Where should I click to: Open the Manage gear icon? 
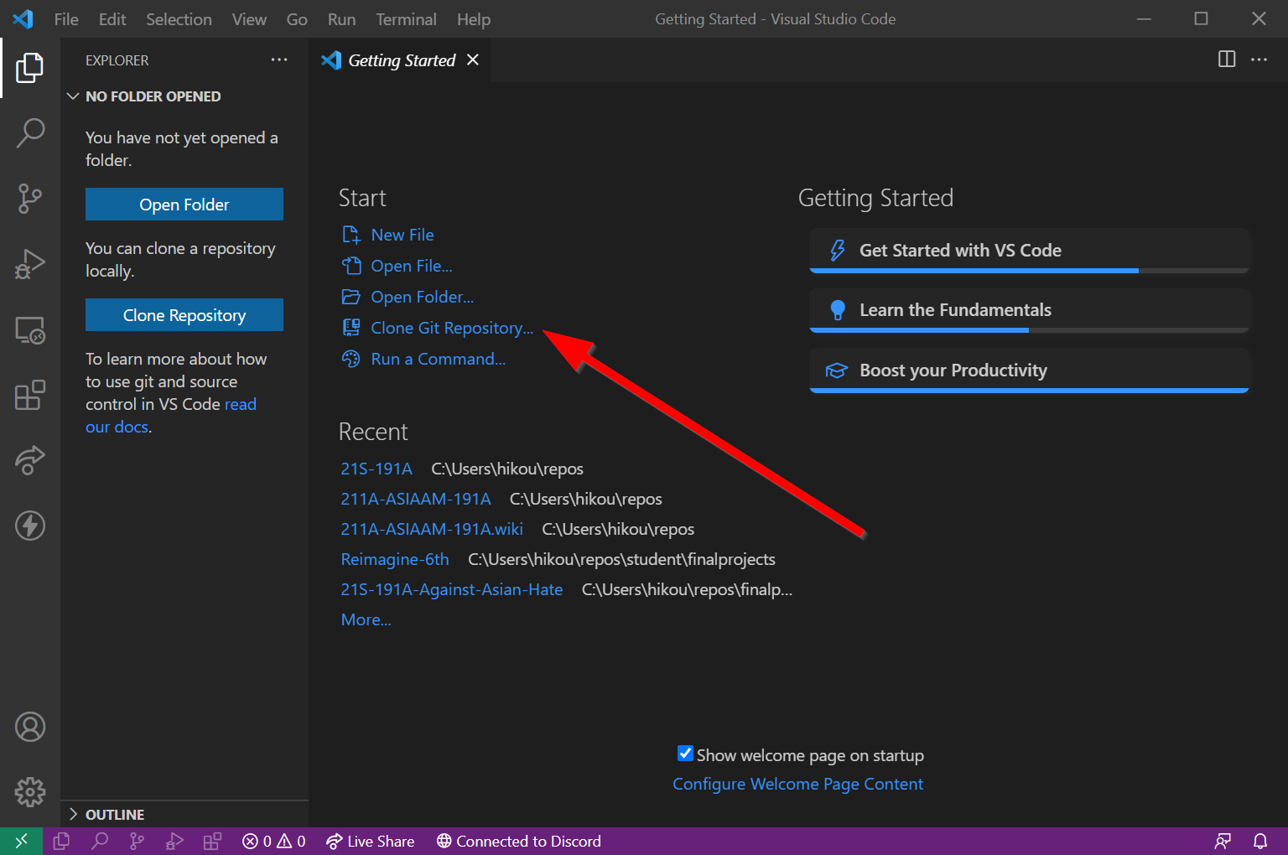pos(30,791)
